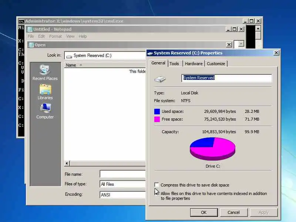Click the file list left scroll arrow
Viewport: 296px width, 222px height.
pyautogui.click(x=67, y=163)
